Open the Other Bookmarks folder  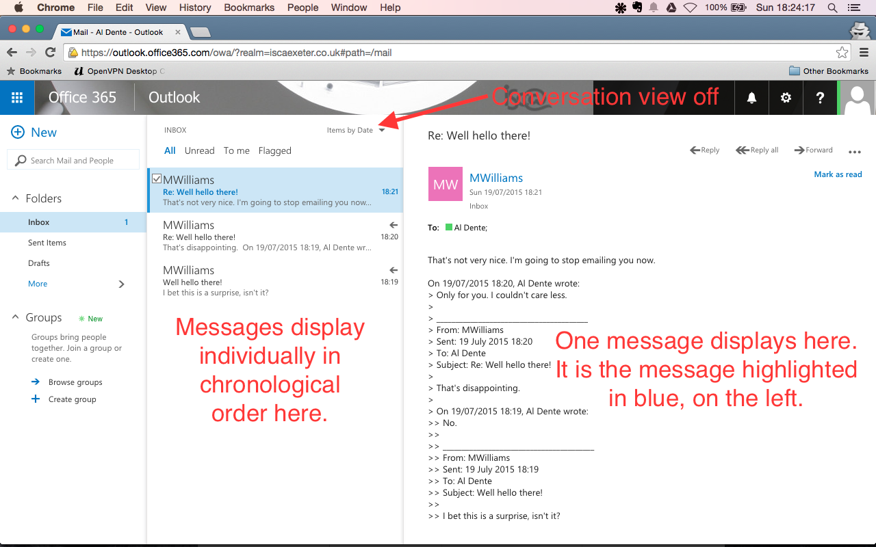tap(828, 71)
